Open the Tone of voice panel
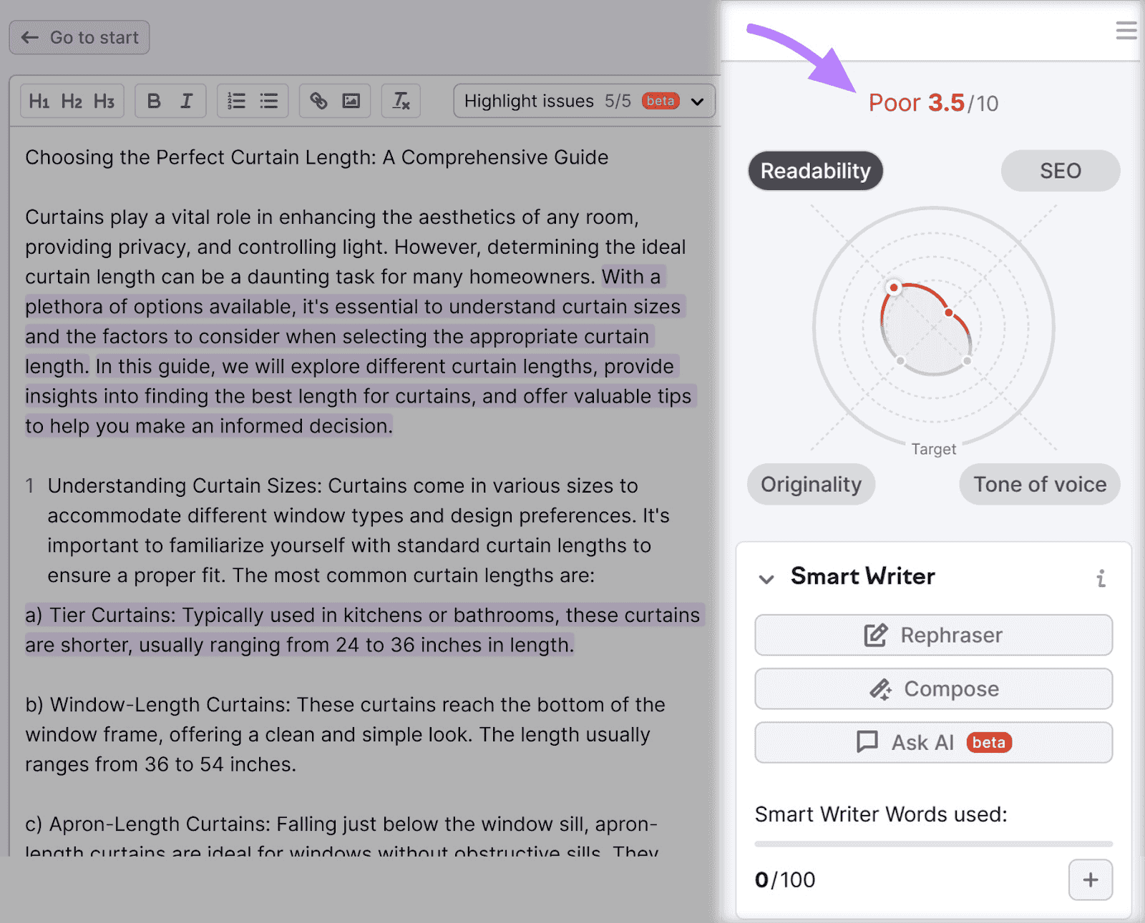Screen dimensions: 1145x923 1039,484
